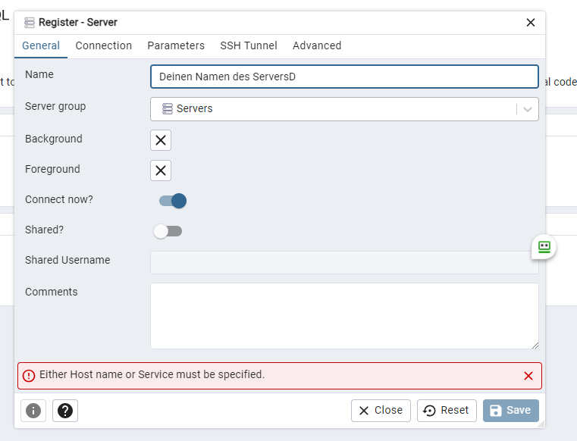
Task: Click the server icon in dialog title
Action: click(30, 23)
